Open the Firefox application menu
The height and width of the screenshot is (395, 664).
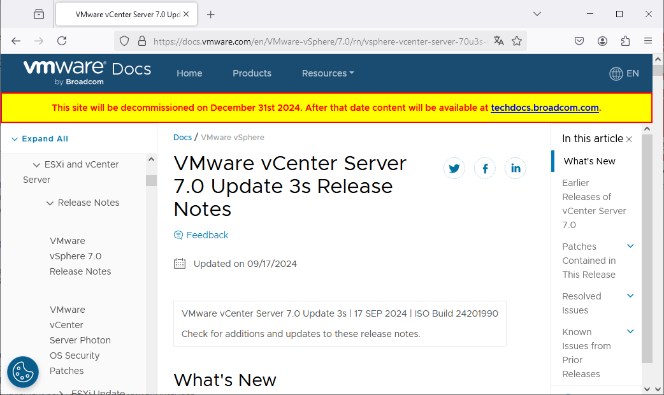(x=648, y=41)
